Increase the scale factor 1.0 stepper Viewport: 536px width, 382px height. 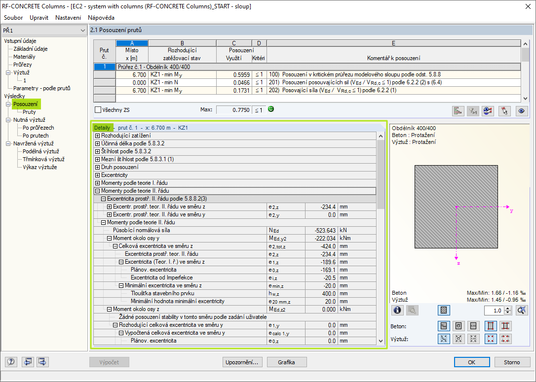click(508, 308)
